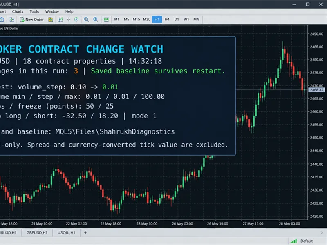Add a new chart tab with plus

(x=85, y=233)
